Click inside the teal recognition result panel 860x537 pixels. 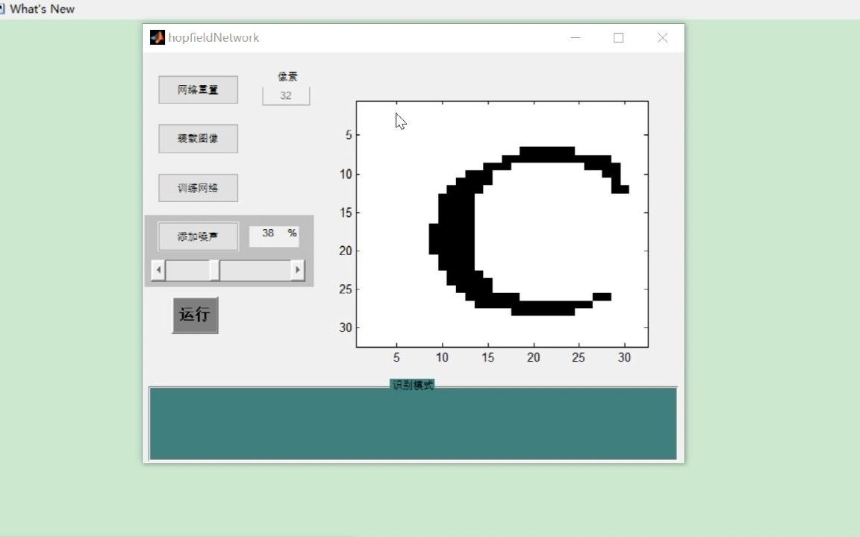(412, 423)
